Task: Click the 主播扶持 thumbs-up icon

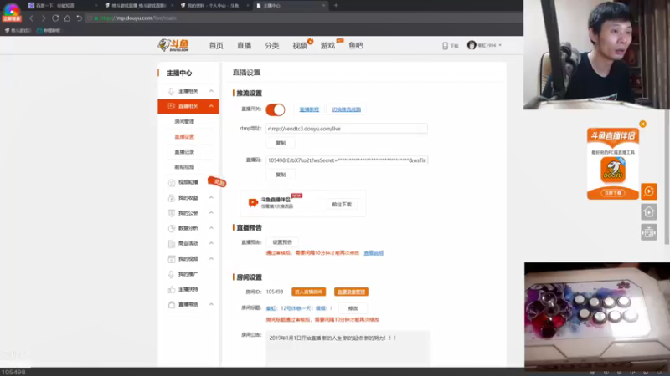Action: [x=172, y=289]
